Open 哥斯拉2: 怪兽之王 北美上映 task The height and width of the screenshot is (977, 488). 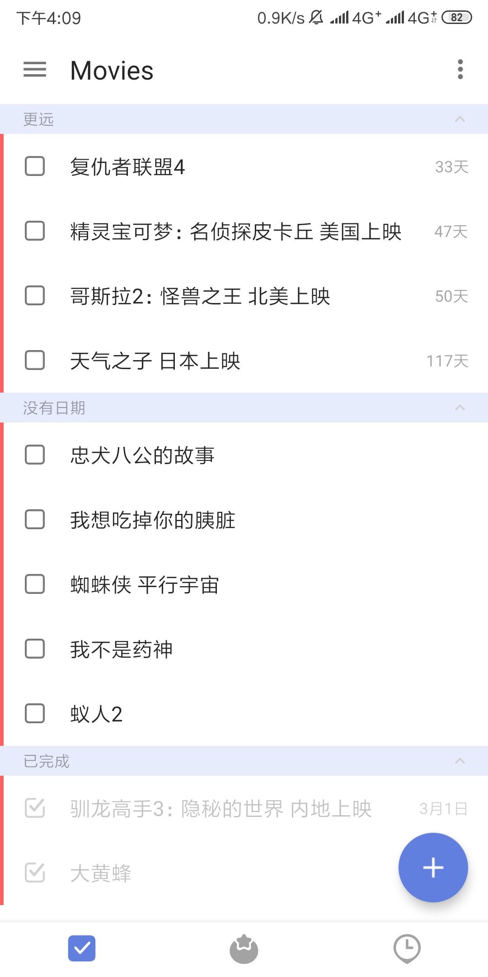click(200, 297)
